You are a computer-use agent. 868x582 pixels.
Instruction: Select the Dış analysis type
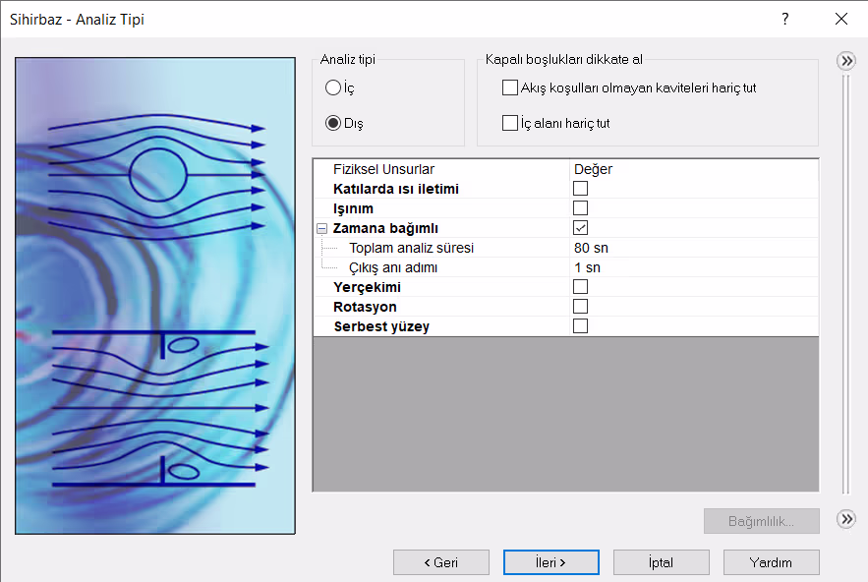[332, 123]
